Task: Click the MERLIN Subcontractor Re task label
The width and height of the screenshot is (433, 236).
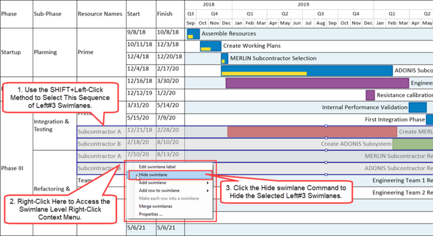Action: [399, 156]
